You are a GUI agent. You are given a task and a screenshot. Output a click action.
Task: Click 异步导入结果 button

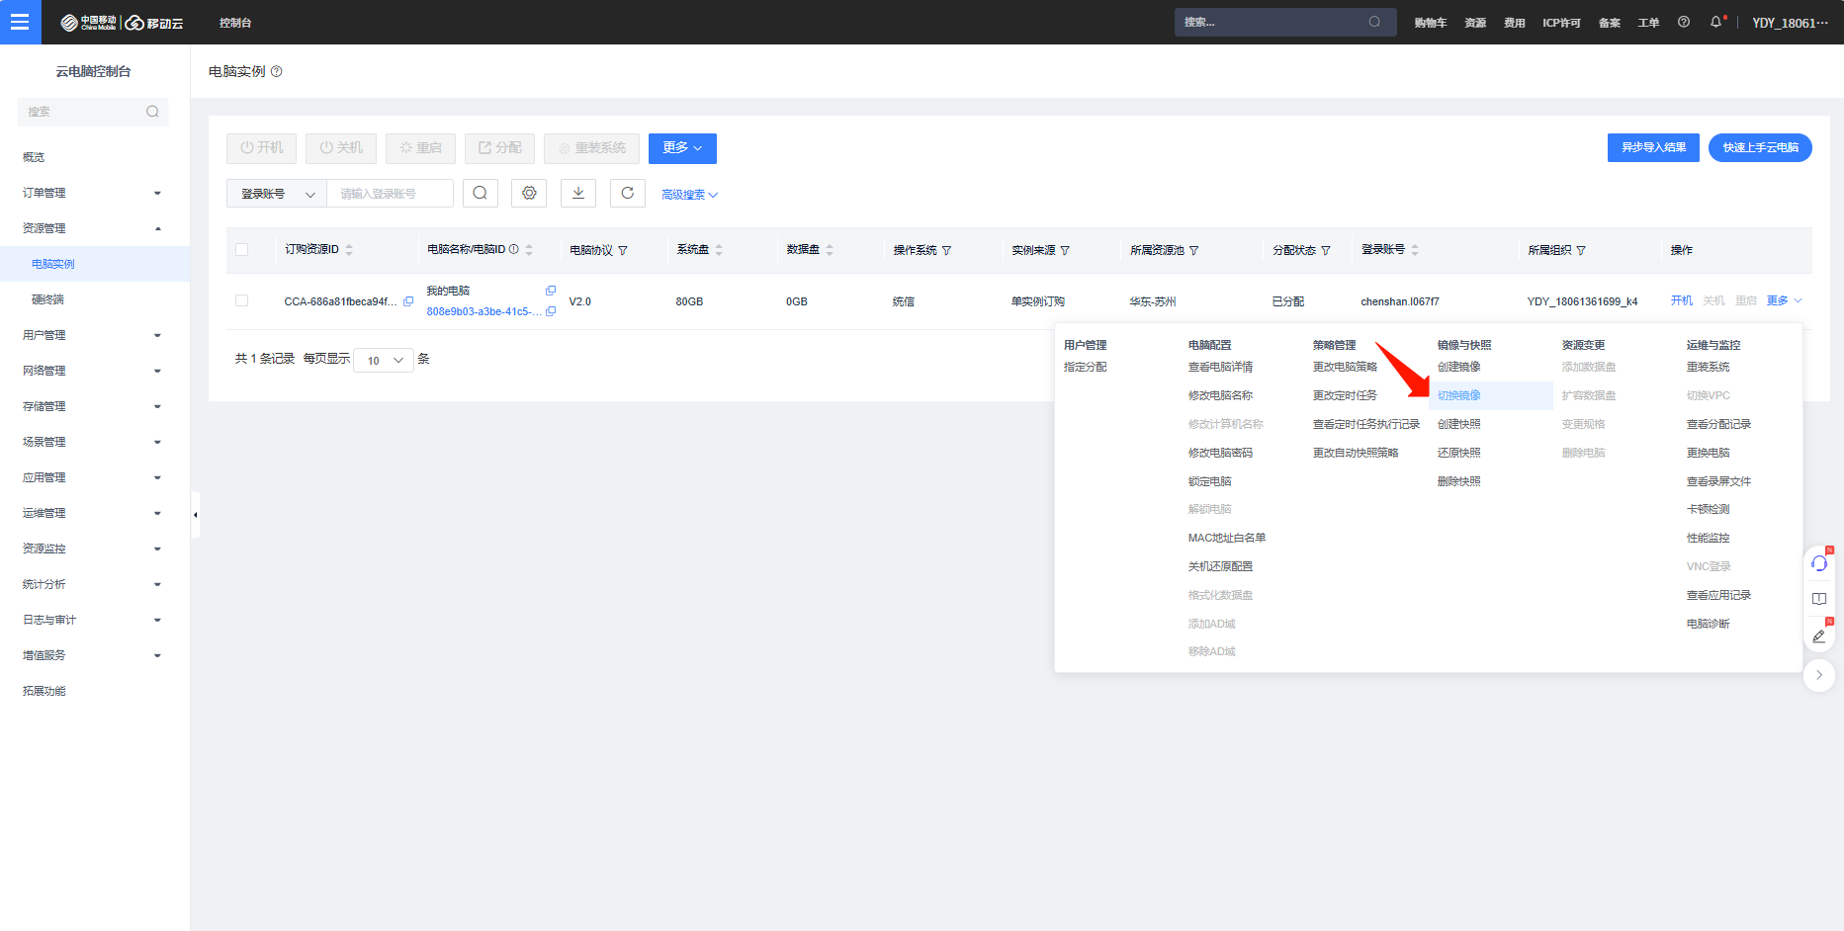1653,147
